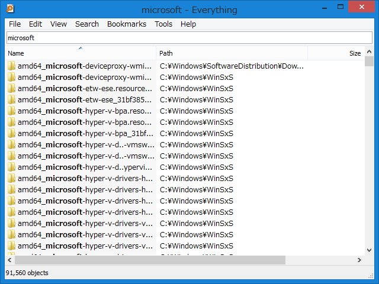The image size is (379, 284).
Task: Maximize the Everything window
Action: pos(341,7)
